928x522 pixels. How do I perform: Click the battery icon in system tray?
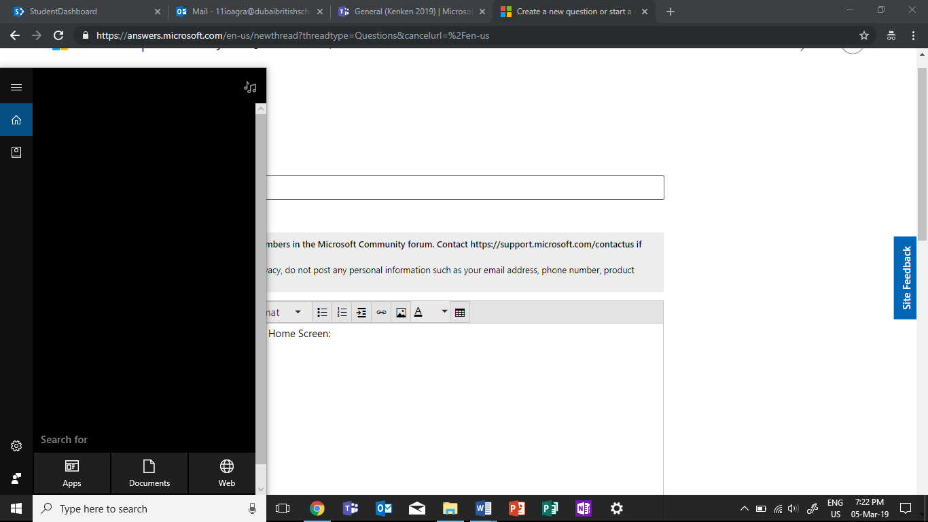[x=761, y=508]
